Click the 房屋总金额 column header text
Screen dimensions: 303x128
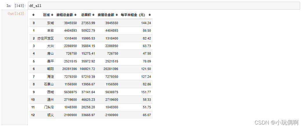(106, 15)
